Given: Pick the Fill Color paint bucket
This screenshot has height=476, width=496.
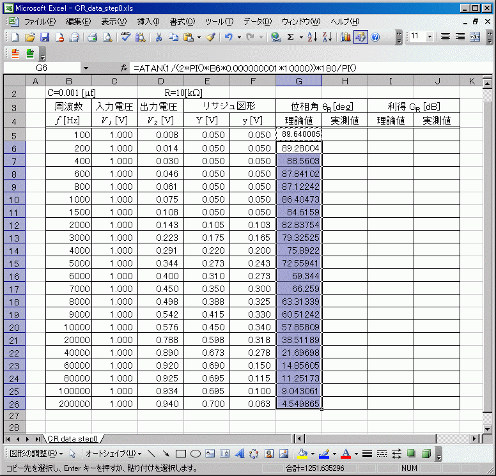Looking at the screenshot, I should pos(304,454).
